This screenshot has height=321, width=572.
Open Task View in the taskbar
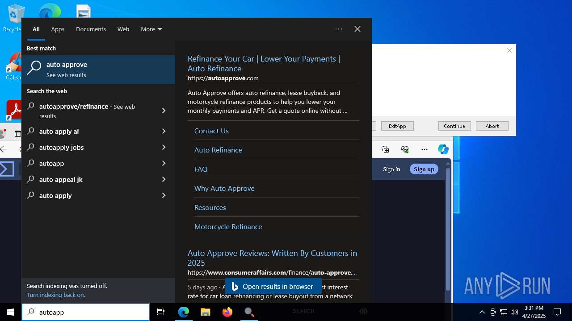pyautogui.click(x=161, y=312)
